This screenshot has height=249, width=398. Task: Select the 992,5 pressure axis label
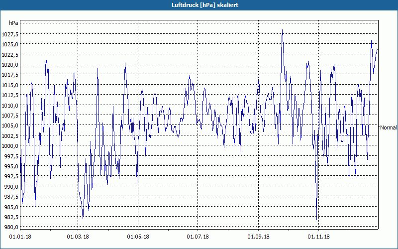pos(11,176)
